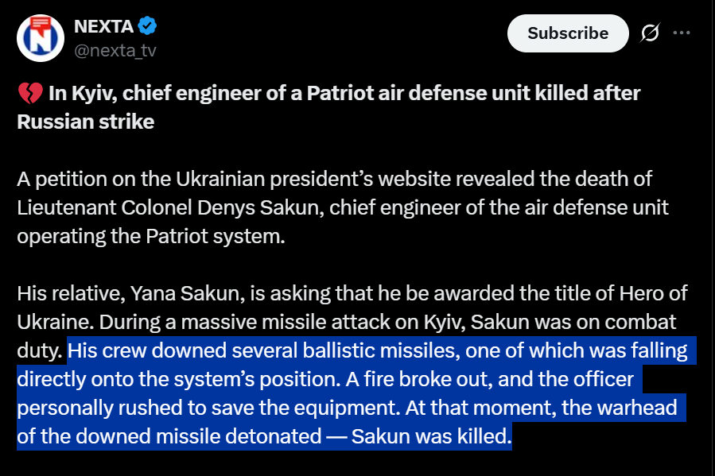
Task: Click 'operating the Patriot system.' line
Action: pos(151,236)
